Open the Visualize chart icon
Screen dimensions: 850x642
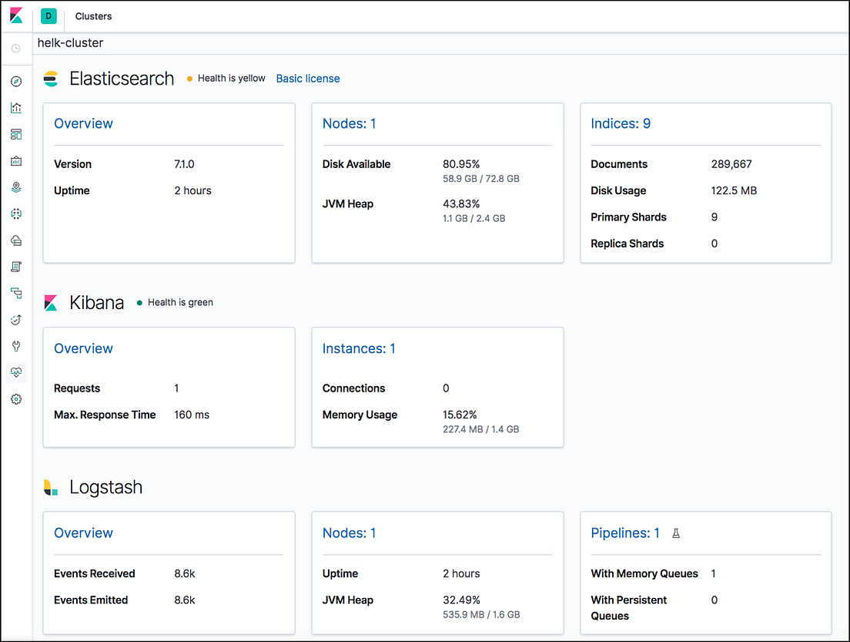coord(15,107)
